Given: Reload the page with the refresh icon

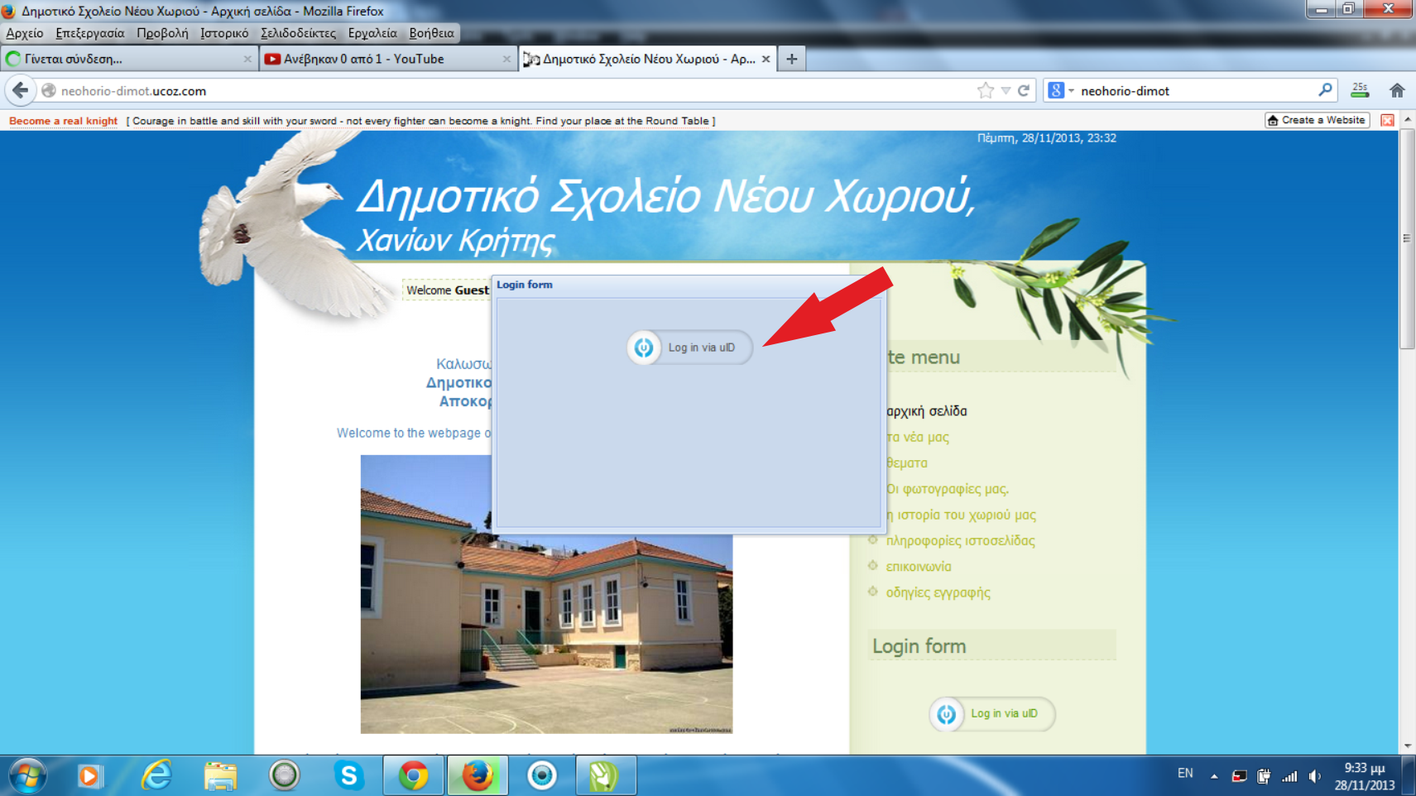Looking at the screenshot, I should [x=1024, y=90].
